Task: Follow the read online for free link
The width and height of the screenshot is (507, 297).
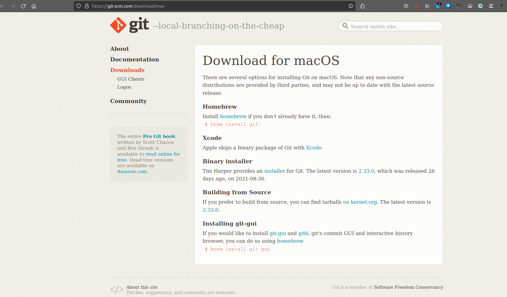Action: [163, 154]
